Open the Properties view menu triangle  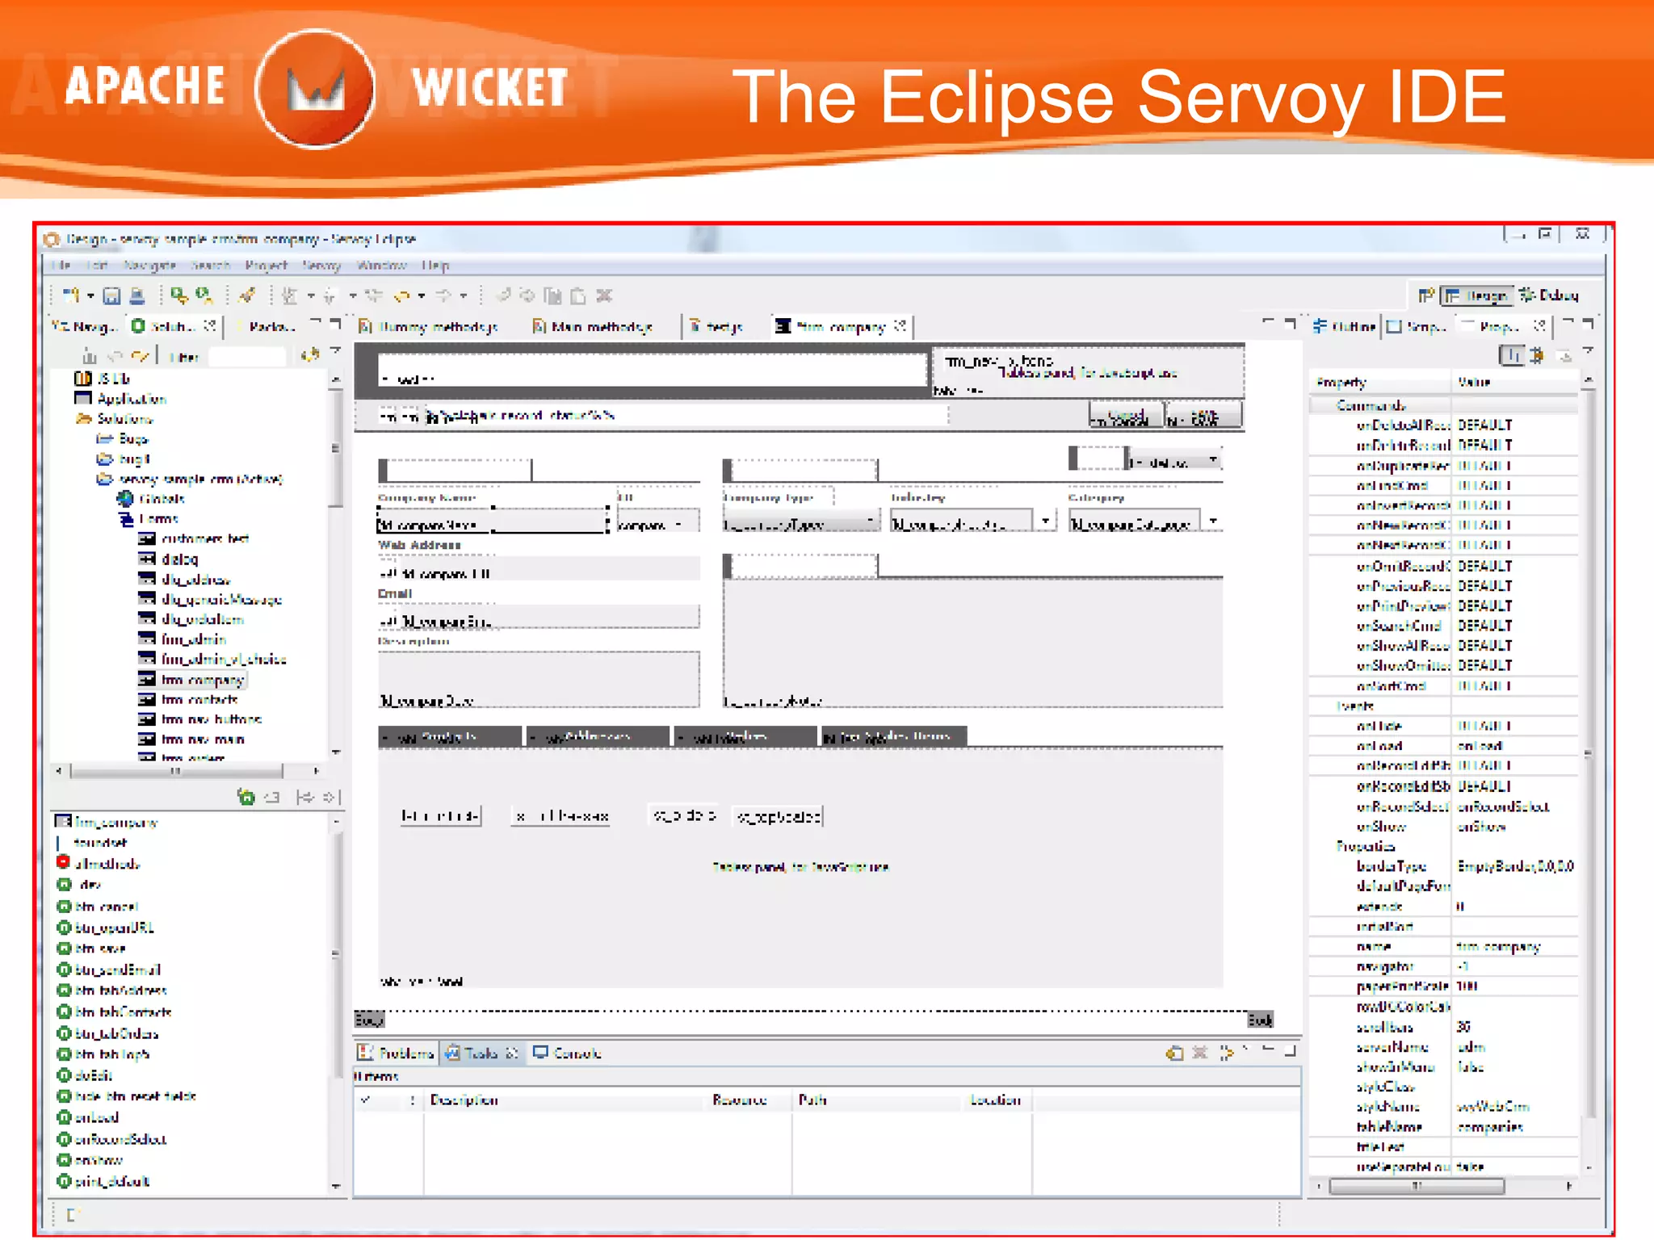click(1588, 350)
